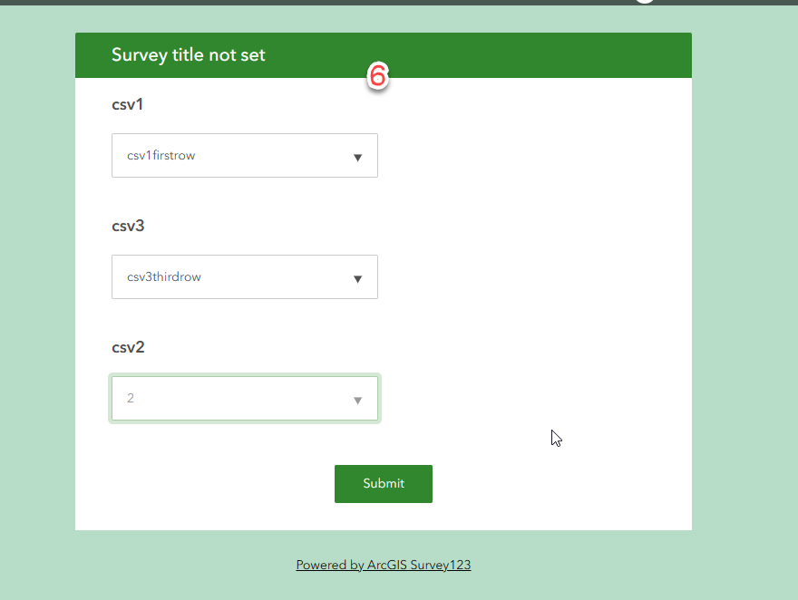Click the Survey title not set header

point(188,54)
